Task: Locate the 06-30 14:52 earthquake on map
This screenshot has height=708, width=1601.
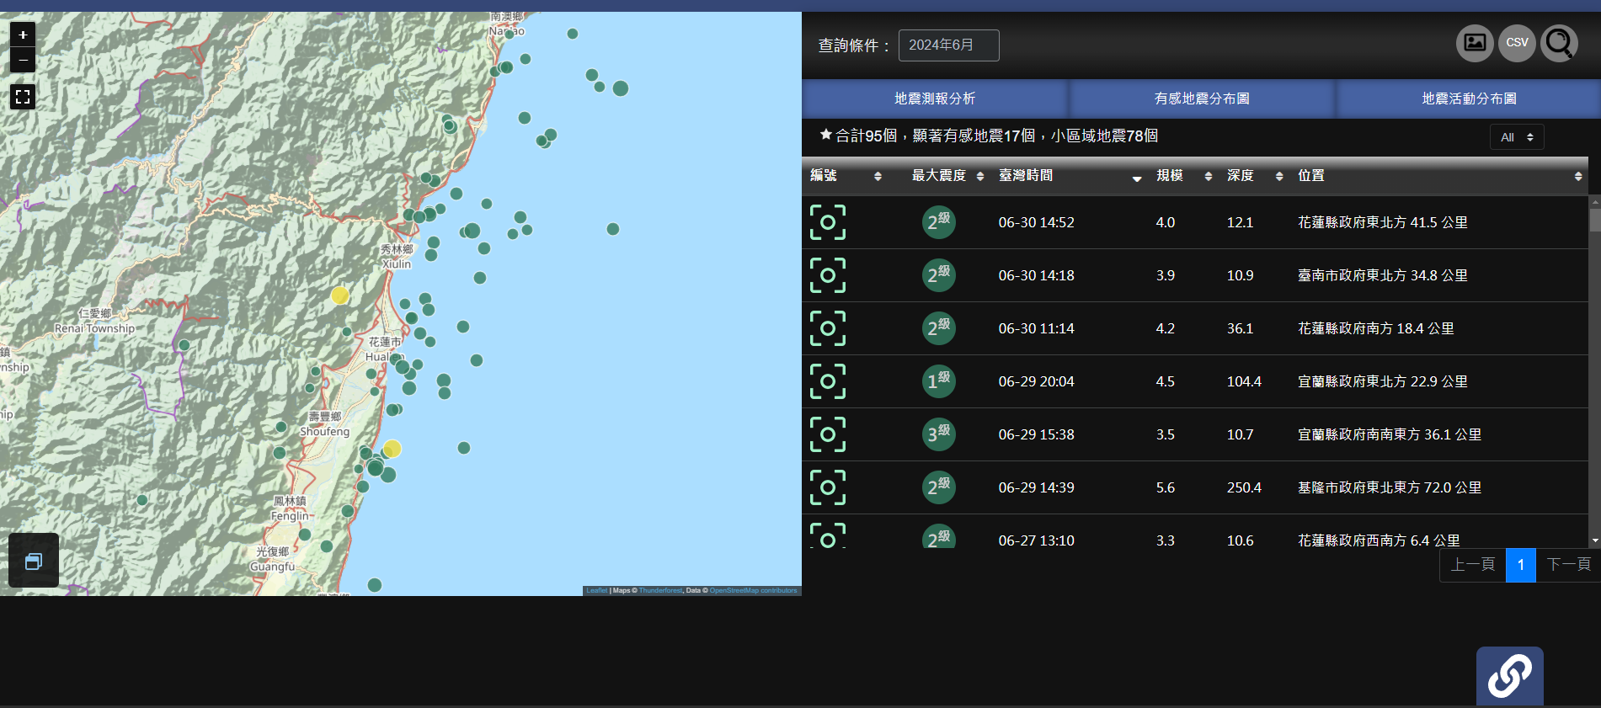Action: 828,222
